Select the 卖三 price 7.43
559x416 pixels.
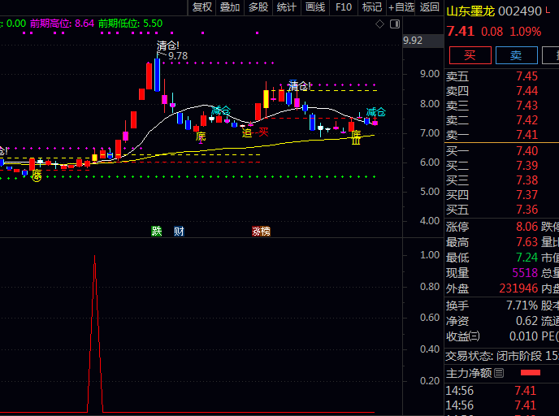tap(526, 106)
